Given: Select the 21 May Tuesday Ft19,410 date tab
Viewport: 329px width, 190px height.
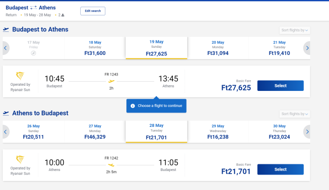Looking at the screenshot, I should (x=279, y=48).
